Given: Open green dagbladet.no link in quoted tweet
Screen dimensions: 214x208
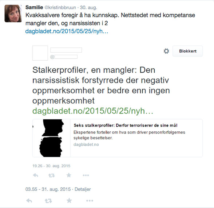Looking at the screenshot, I should tap(93, 111).
